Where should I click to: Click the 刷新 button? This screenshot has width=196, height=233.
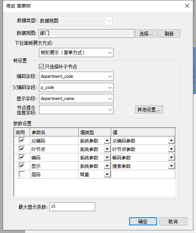coord(169,34)
